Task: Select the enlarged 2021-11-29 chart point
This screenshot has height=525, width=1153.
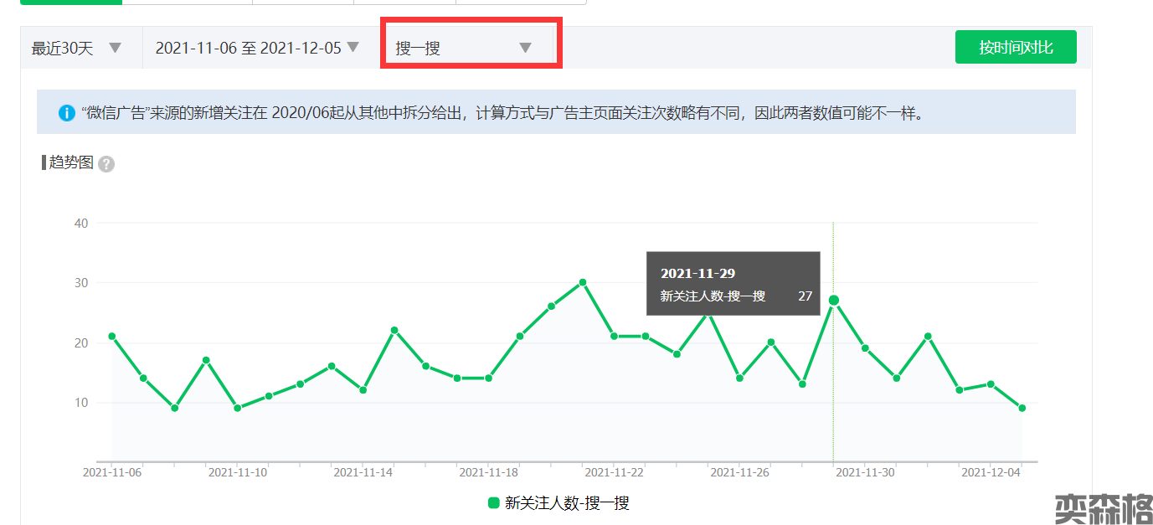Action: [x=833, y=301]
